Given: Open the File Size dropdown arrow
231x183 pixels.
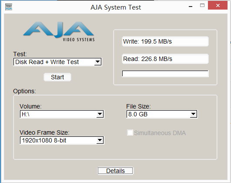Looking at the screenshot, I should coord(193,114).
